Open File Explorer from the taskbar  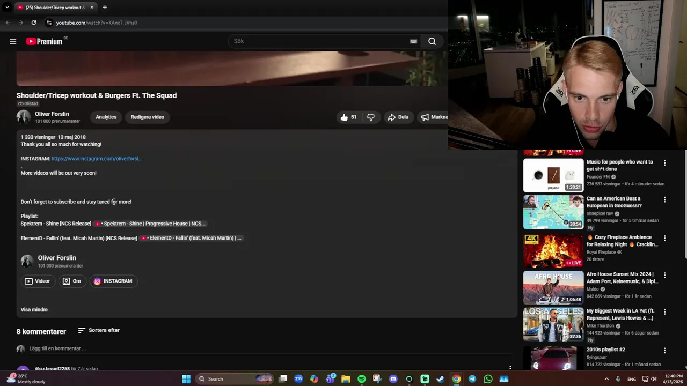pos(346,379)
